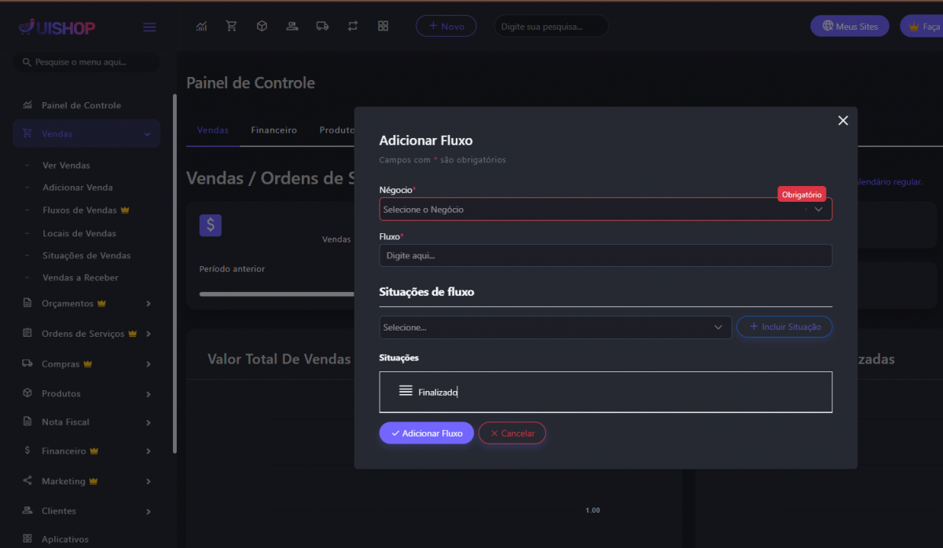Click the box package toolbar icon
Screen dimensions: 943x548
[x=262, y=26]
